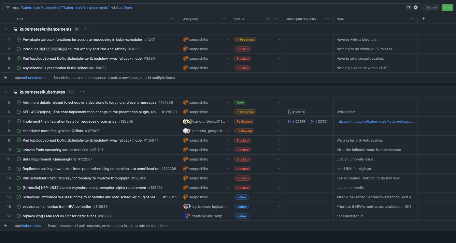Click open-issue icon for issue #107556
The height and width of the screenshot is (243, 456).
(19, 102)
